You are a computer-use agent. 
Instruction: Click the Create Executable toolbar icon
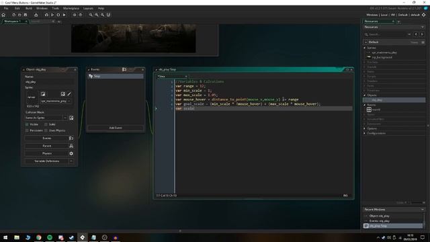(36, 15)
